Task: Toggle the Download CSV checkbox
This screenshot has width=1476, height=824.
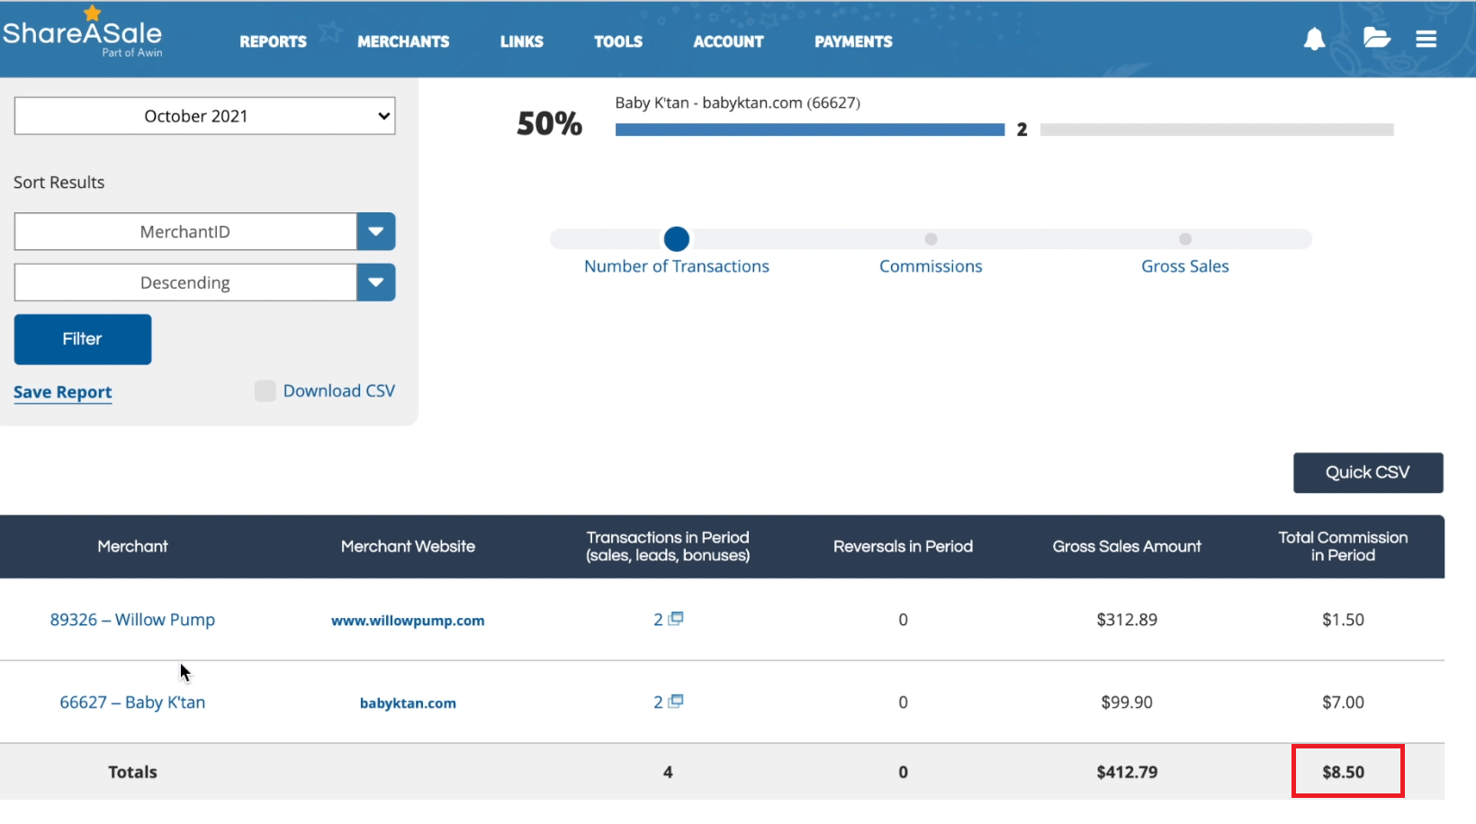Action: [265, 390]
